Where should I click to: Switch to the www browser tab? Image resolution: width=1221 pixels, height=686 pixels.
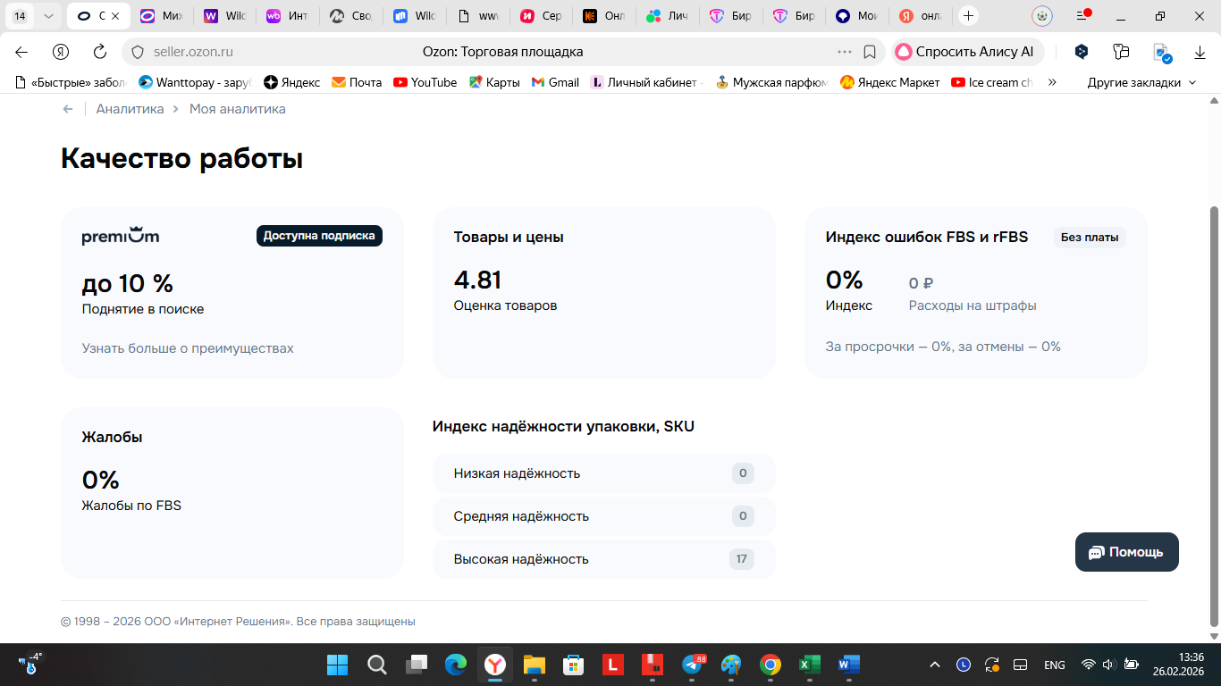point(477,16)
